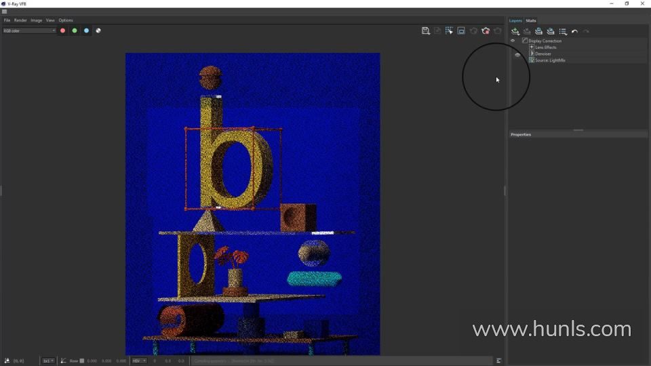This screenshot has width=651, height=366.
Task: Toggle the mono/alpha channel circle icon
Action: (98, 30)
